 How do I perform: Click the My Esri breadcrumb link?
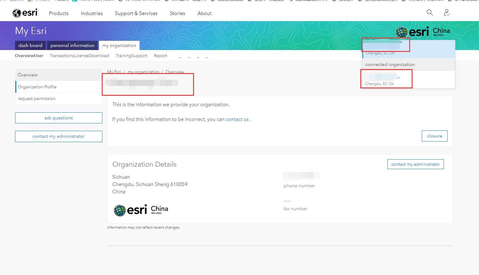point(114,72)
